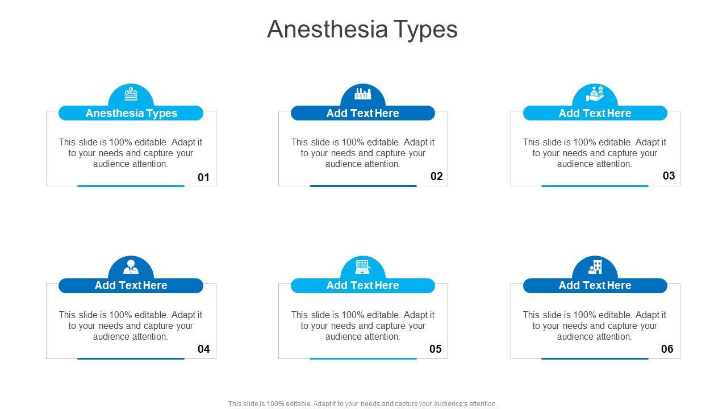The width and height of the screenshot is (727, 409).
Task: Click Add Text Here label on card 03
Action: [595, 113]
